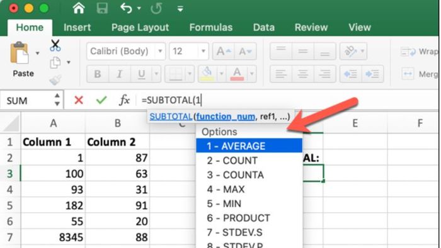441x248 pixels.
Task: Increase font size with the large A
Action: point(223,52)
